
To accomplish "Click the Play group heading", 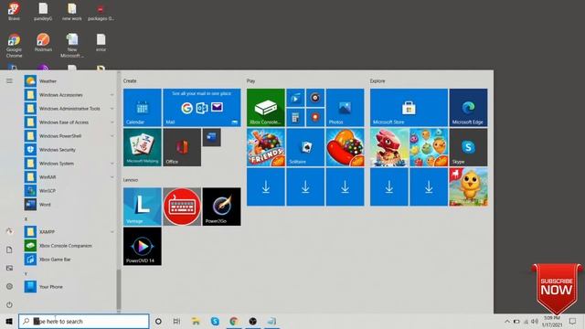I will pyautogui.click(x=250, y=81).
